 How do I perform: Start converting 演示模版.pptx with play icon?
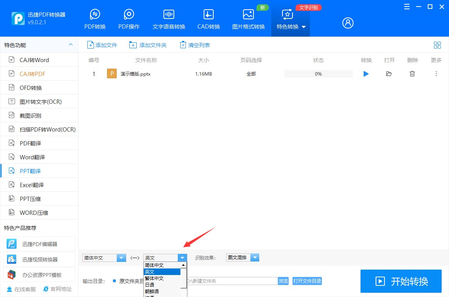click(x=366, y=74)
